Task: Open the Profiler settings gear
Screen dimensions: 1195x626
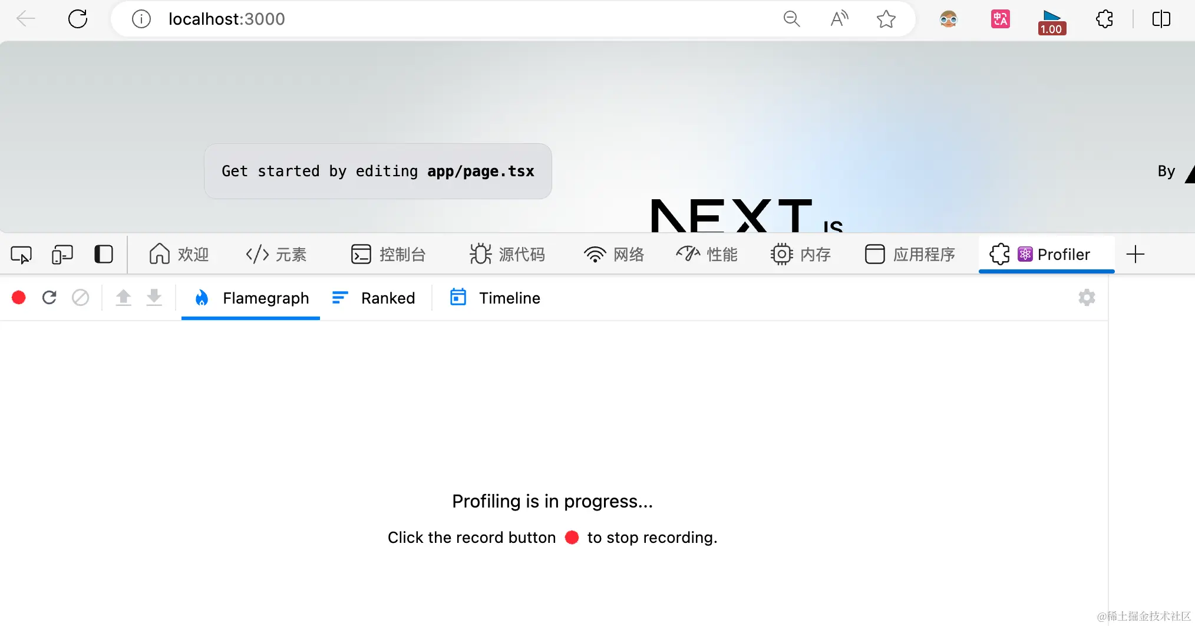Action: tap(1087, 298)
